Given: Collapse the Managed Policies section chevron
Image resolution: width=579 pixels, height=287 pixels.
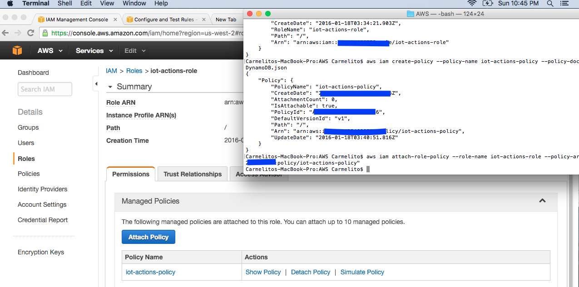Looking at the screenshot, I should pyautogui.click(x=542, y=201).
